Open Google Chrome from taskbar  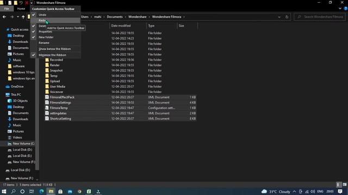click(x=79, y=191)
